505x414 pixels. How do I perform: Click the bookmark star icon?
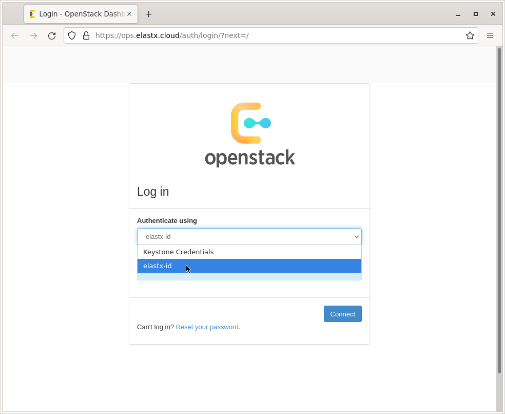470,35
